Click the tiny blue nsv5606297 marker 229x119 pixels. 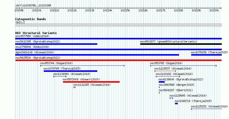coord(159,93)
